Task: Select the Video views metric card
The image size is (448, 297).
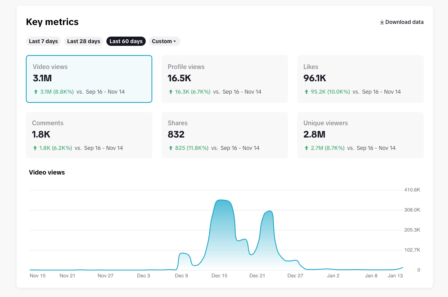Action: pos(89,79)
